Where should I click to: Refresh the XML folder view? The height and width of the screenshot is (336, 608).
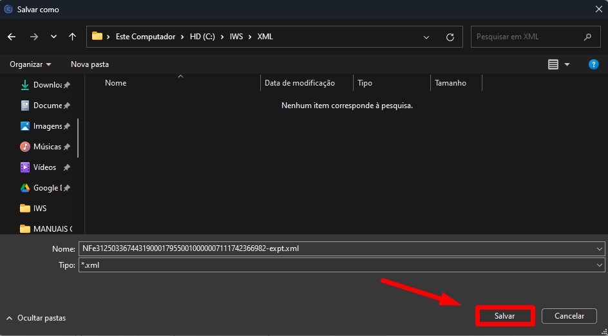tap(450, 37)
